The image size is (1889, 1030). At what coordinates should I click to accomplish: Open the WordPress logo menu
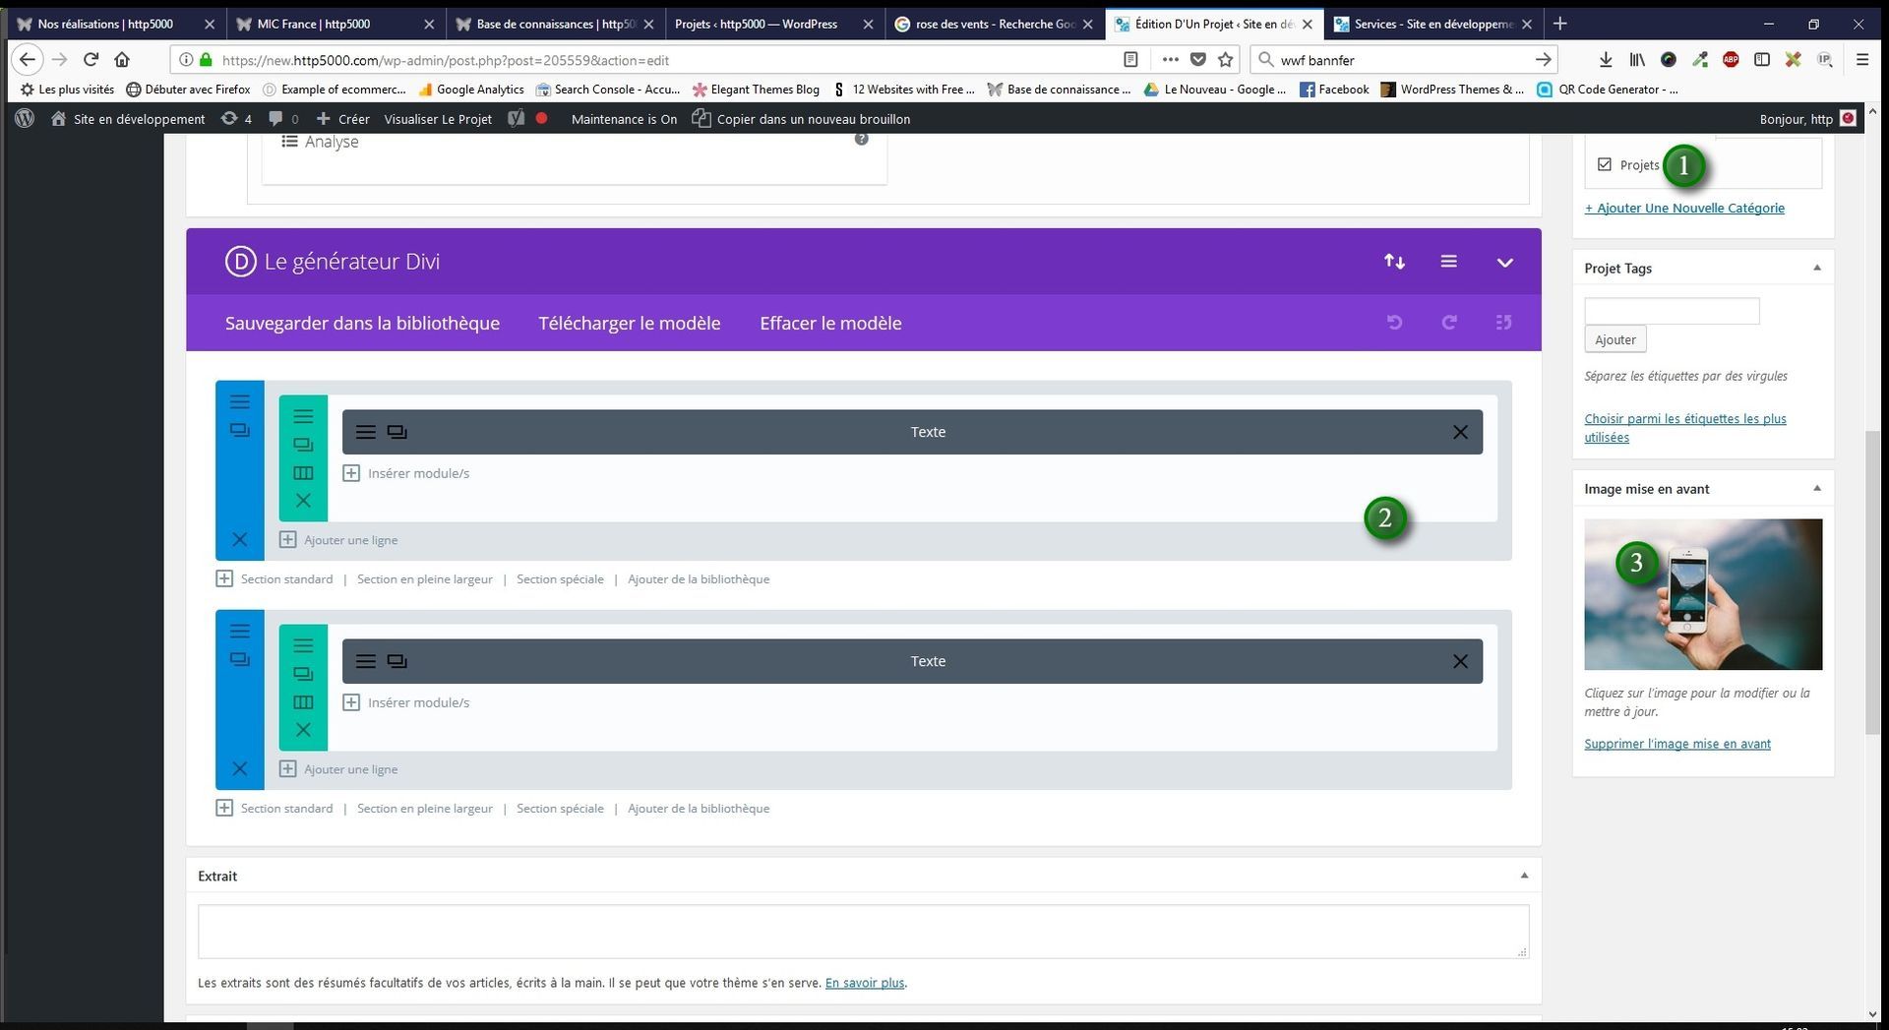pos(26,119)
